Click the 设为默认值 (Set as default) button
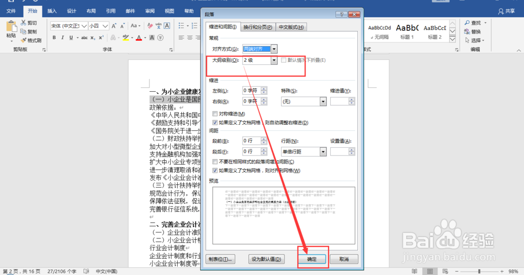This screenshot has height=275, width=524. tap(266, 259)
